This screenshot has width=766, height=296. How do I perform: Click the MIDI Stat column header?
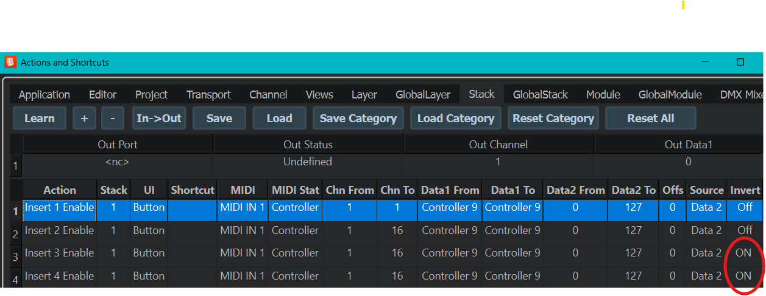(x=296, y=190)
